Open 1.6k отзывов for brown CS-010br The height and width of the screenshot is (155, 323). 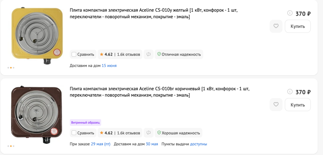(x=129, y=133)
